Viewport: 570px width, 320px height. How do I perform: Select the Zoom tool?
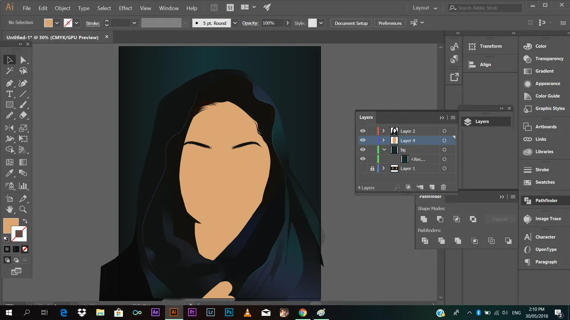[23, 209]
